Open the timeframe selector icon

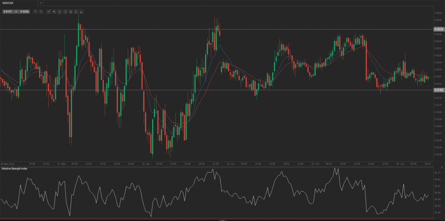(49, 11)
